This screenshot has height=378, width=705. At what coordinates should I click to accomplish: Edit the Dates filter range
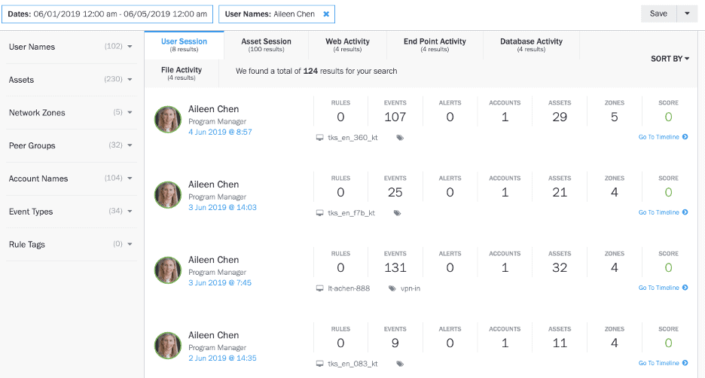click(x=107, y=14)
